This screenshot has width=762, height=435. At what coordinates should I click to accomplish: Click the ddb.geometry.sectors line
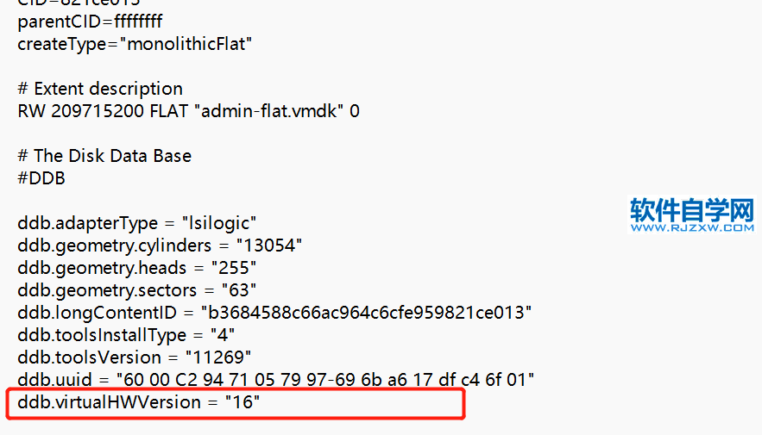(x=136, y=290)
